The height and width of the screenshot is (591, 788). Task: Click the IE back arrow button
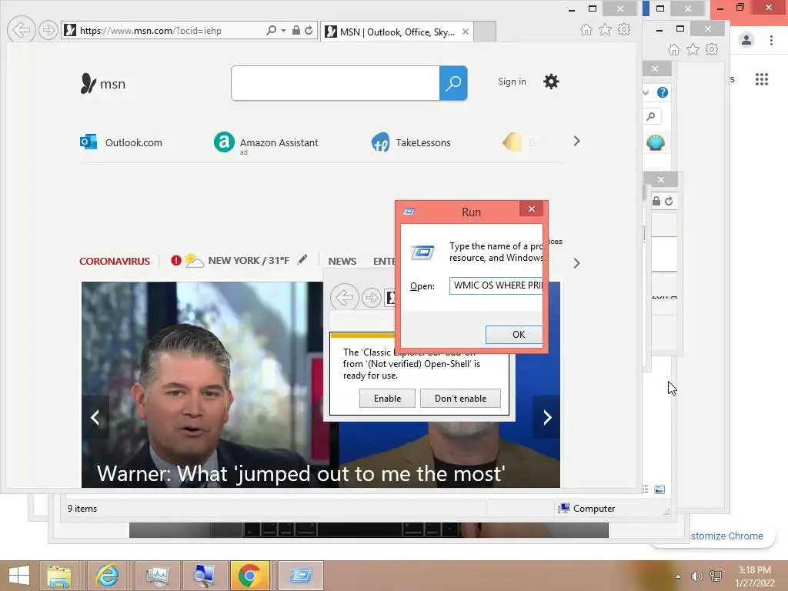click(21, 30)
